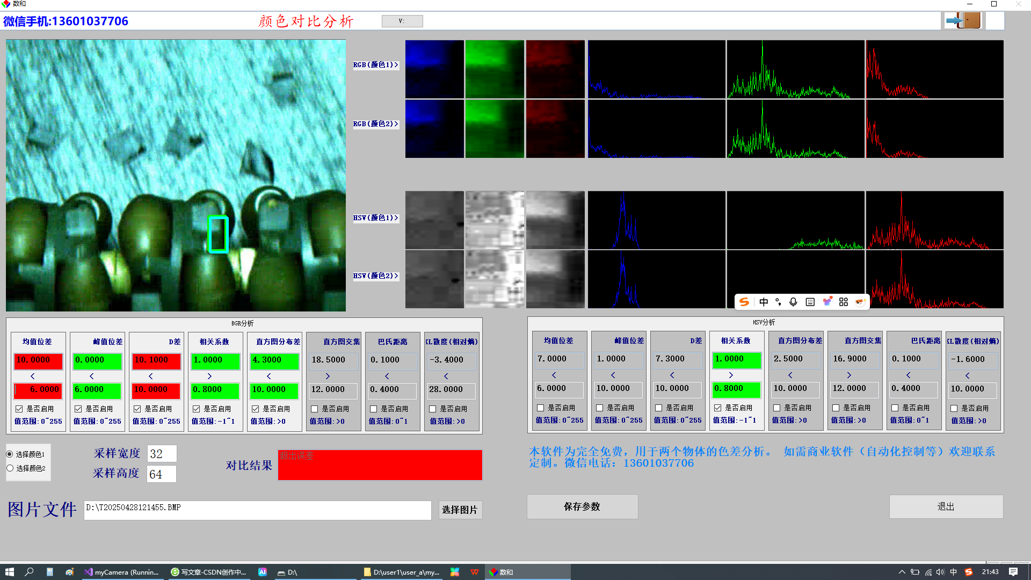Viewport: 1031px width, 580px height.
Task: Click the 采样宽度 input field
Action: 162,454
